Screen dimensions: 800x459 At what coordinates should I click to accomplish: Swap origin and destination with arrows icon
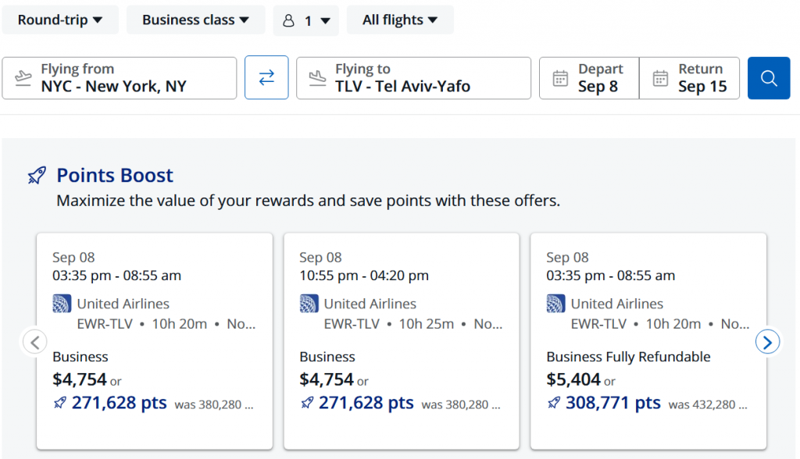click(266, 77)
